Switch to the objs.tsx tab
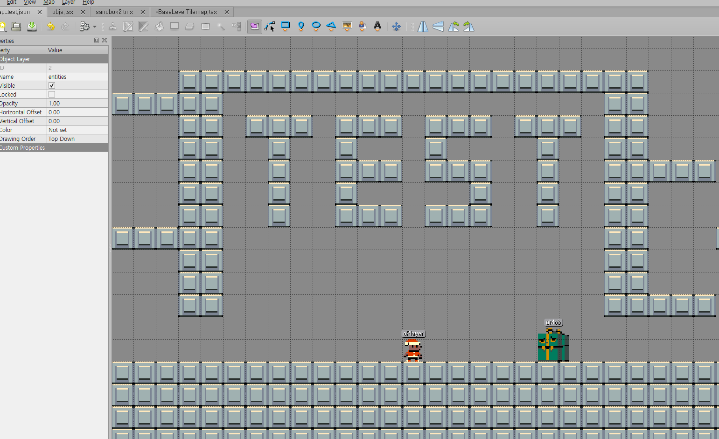The image size is (719, 439). click(63, 12)
